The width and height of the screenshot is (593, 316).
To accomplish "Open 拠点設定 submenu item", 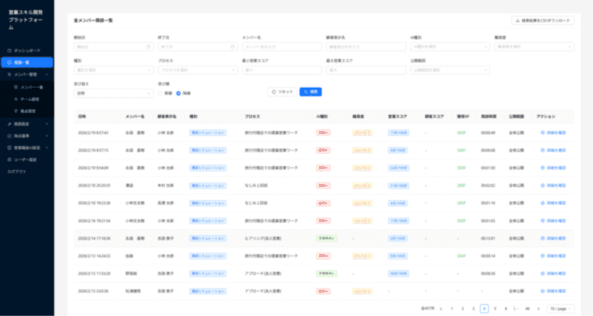I will pyautogui.click(x=27, y=111).
